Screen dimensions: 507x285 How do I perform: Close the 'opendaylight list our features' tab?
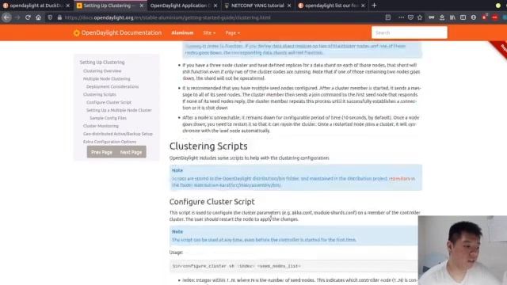363,6
